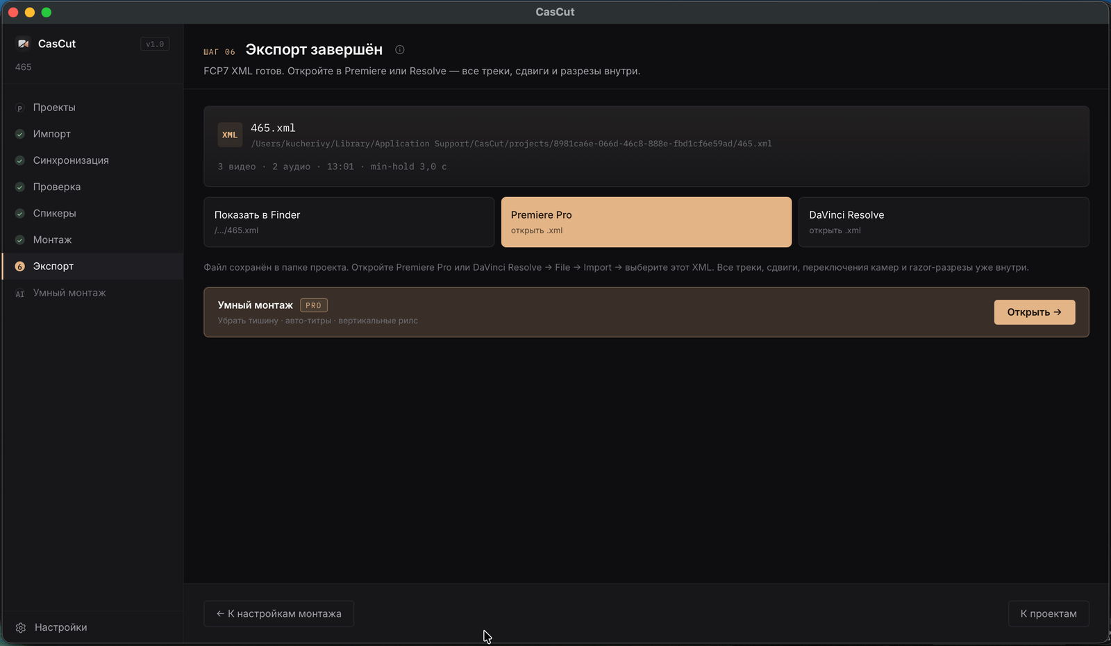Image resolution: width=1111 pixels, height=646 pixels.
Task: Open XML in Premiere Pro
Action: click(x=646, y=222)
